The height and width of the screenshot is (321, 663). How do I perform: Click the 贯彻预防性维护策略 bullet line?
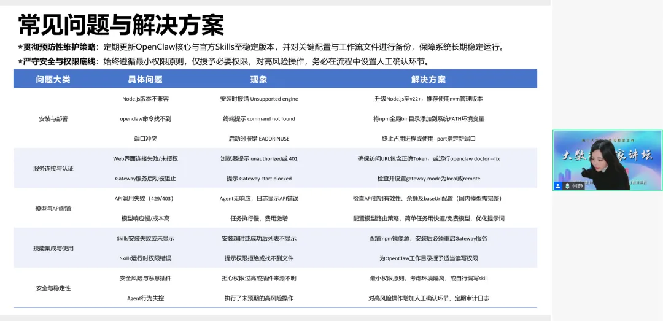[x=262, y=47]
